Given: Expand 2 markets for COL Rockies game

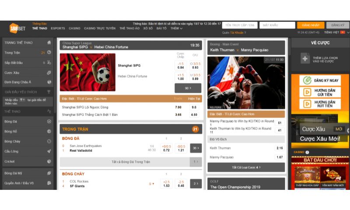Looking at the screenshot, I should [196, 184].
